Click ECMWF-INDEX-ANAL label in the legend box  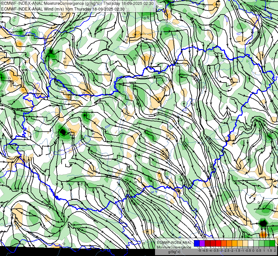pyautogui.click(x=174, y=243)
